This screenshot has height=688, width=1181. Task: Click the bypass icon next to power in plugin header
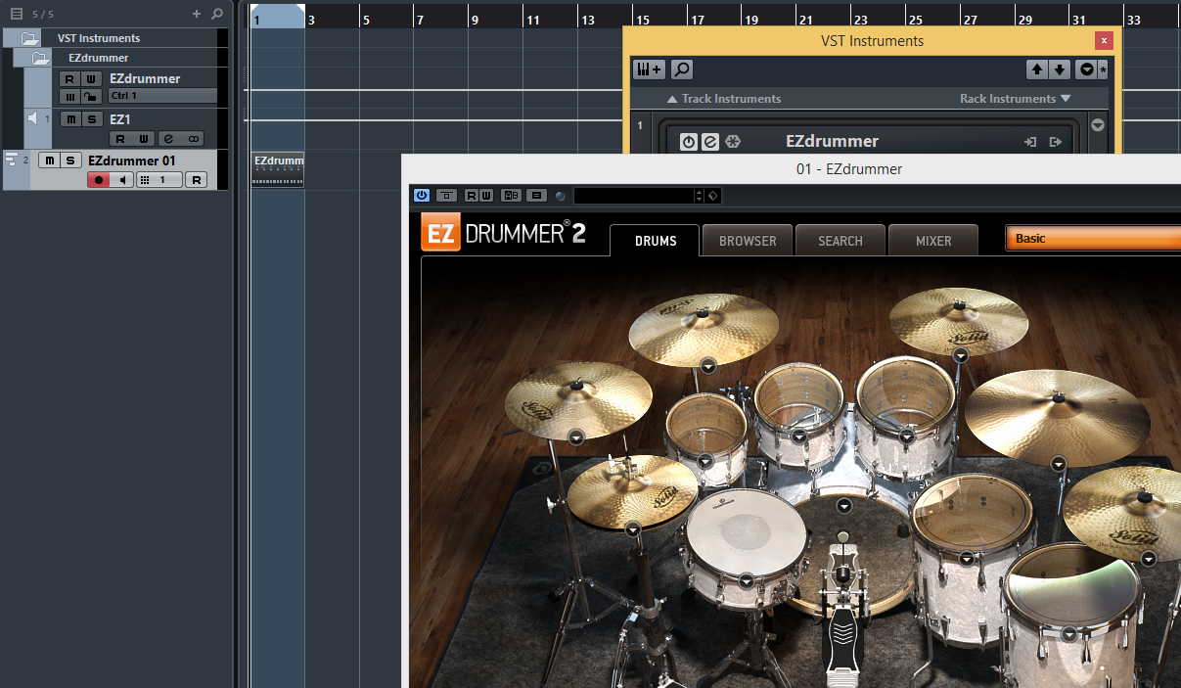tap(446, 196)
